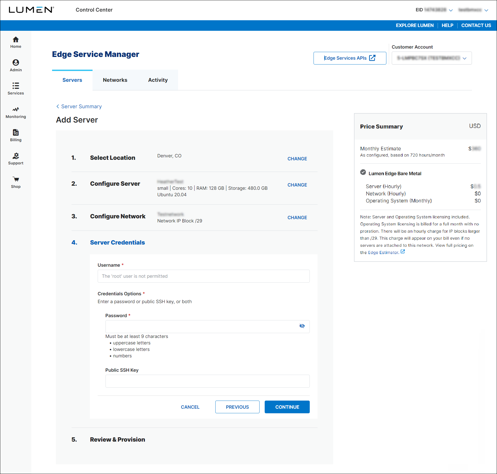Open the Edge Estimator link
Viewport: 497px width, 474px height.
(383, 252)
